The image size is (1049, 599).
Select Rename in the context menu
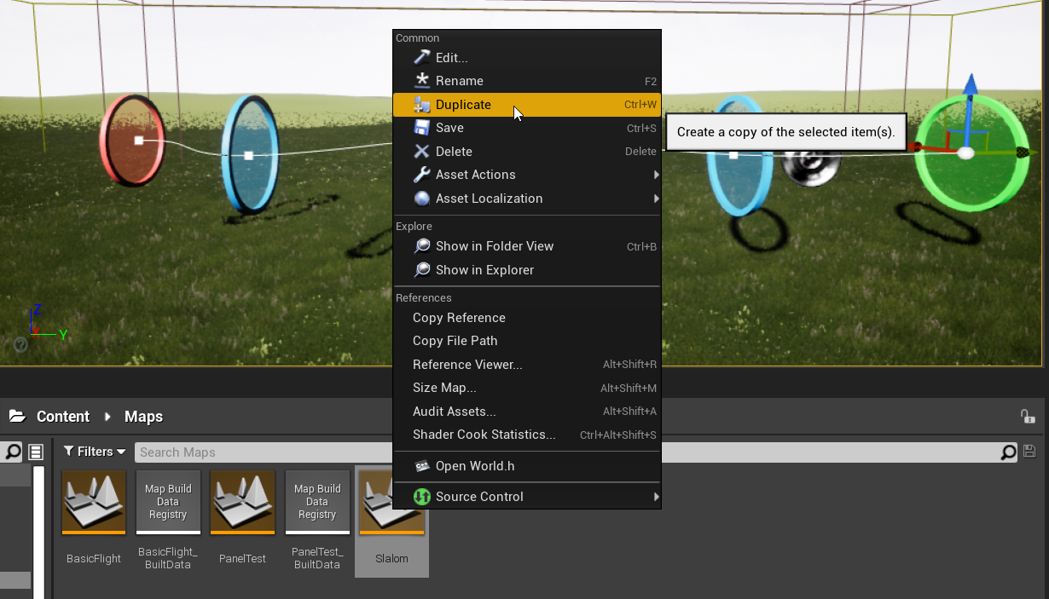[459, 81]
